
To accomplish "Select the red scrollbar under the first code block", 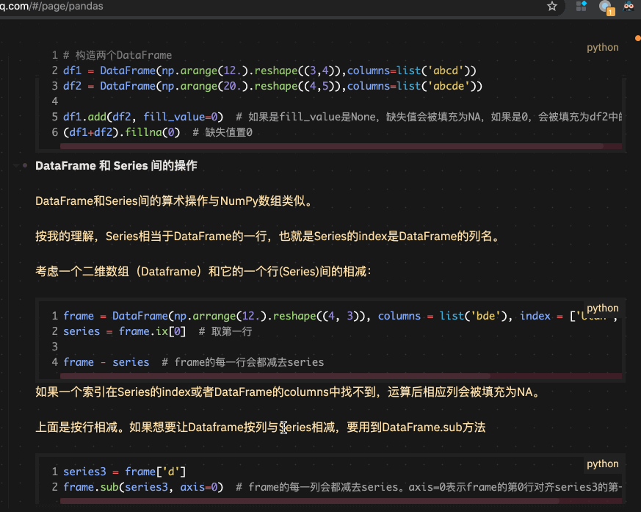I will 338,145.
